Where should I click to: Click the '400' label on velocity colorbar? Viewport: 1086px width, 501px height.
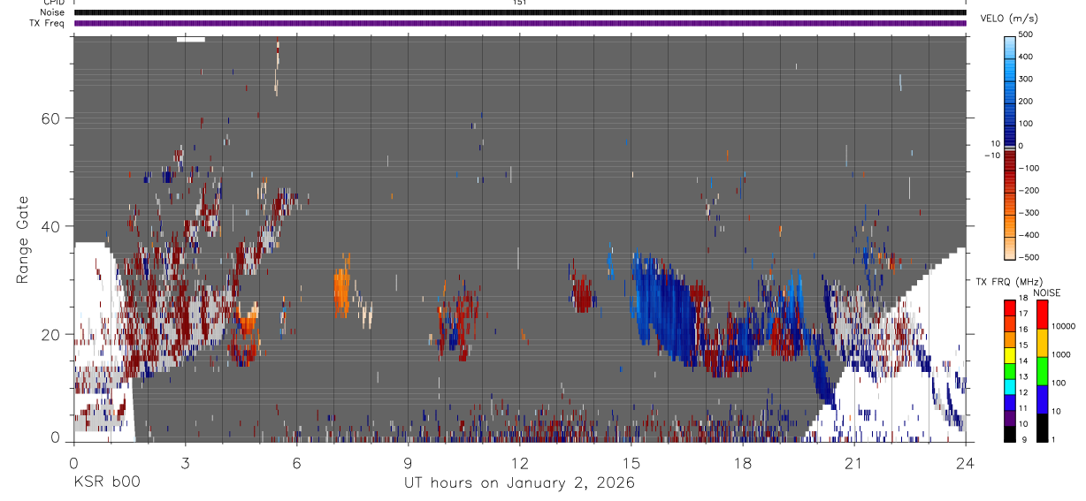coord(1027,57)
